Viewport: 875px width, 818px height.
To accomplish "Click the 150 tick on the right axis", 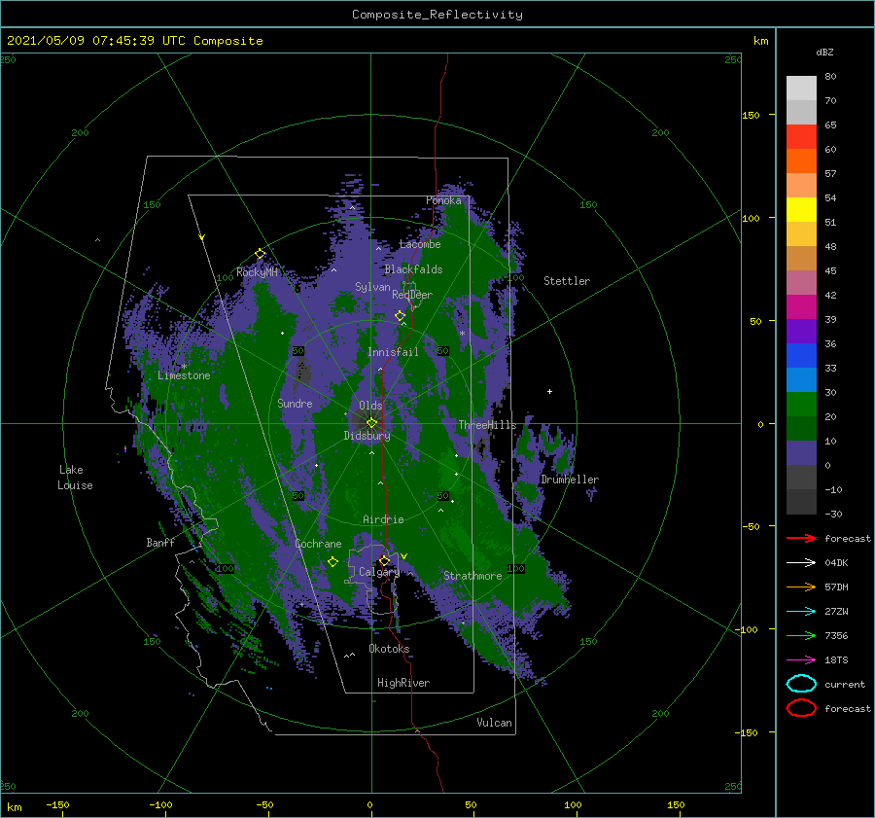I will click(751, 115).
